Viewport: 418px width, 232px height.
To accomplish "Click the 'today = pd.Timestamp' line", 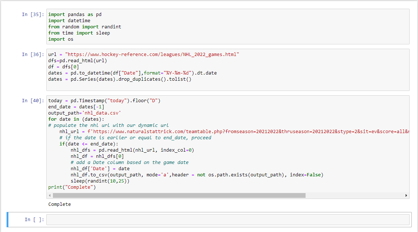I will [x=104, y=101].
